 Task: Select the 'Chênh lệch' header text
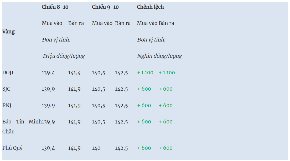coord(150,7)
